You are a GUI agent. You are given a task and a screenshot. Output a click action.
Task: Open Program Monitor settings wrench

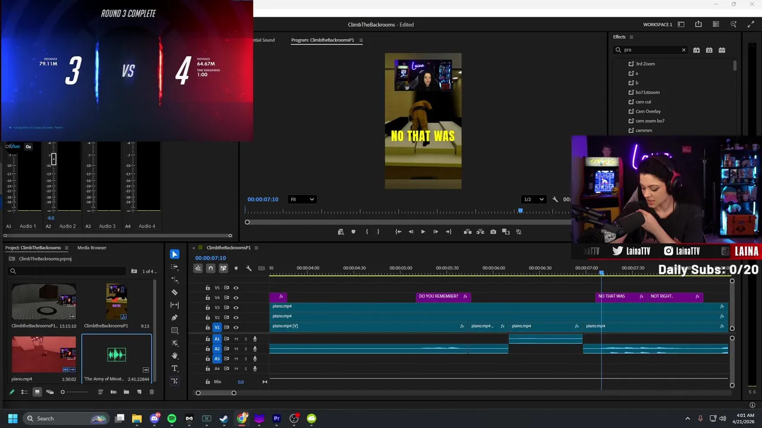tap(555, 200)
